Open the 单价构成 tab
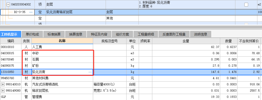Viewport: 262px width, 100px height. click(32, 34)
